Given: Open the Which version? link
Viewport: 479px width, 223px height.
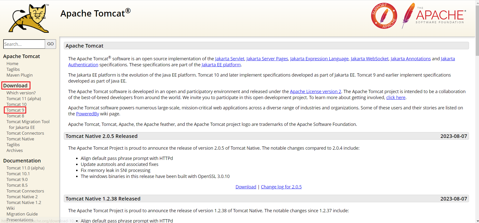Looking at the screenshot, I should pos(21,93).
